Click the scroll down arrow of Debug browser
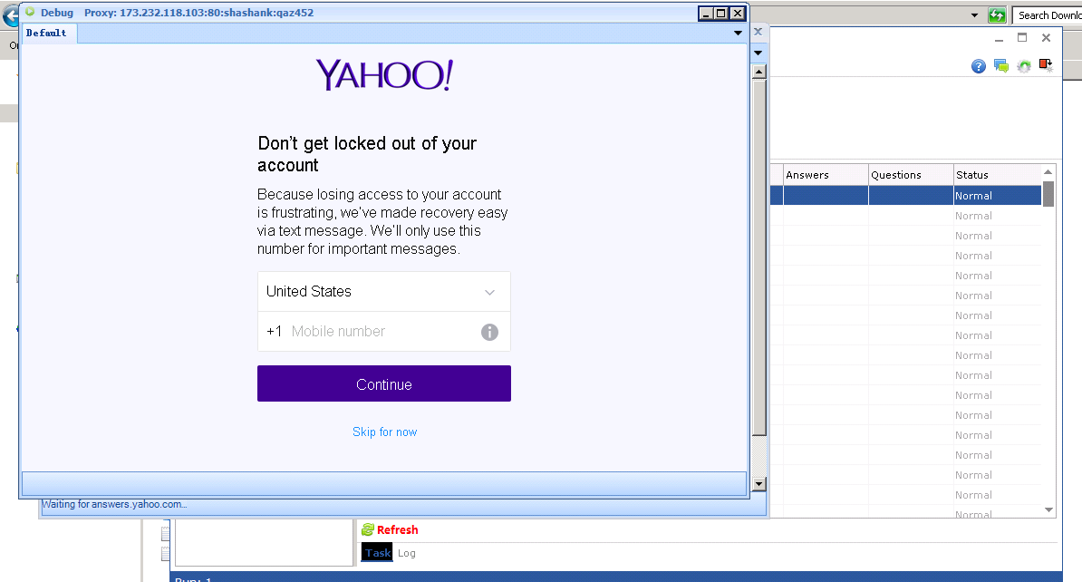Screen dimensions: 1082x582 (x=759, y=484)
